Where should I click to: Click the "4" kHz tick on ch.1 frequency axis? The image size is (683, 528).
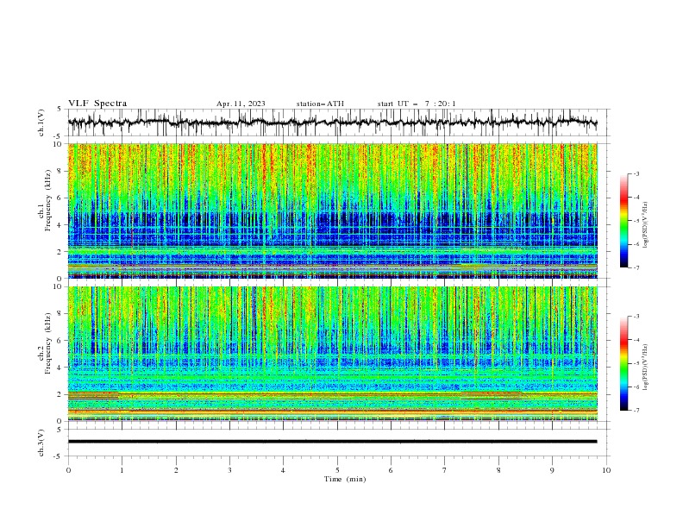(x=61, y=225)
